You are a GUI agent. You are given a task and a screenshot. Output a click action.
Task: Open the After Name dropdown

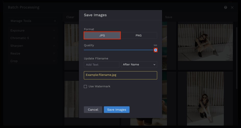139,65
